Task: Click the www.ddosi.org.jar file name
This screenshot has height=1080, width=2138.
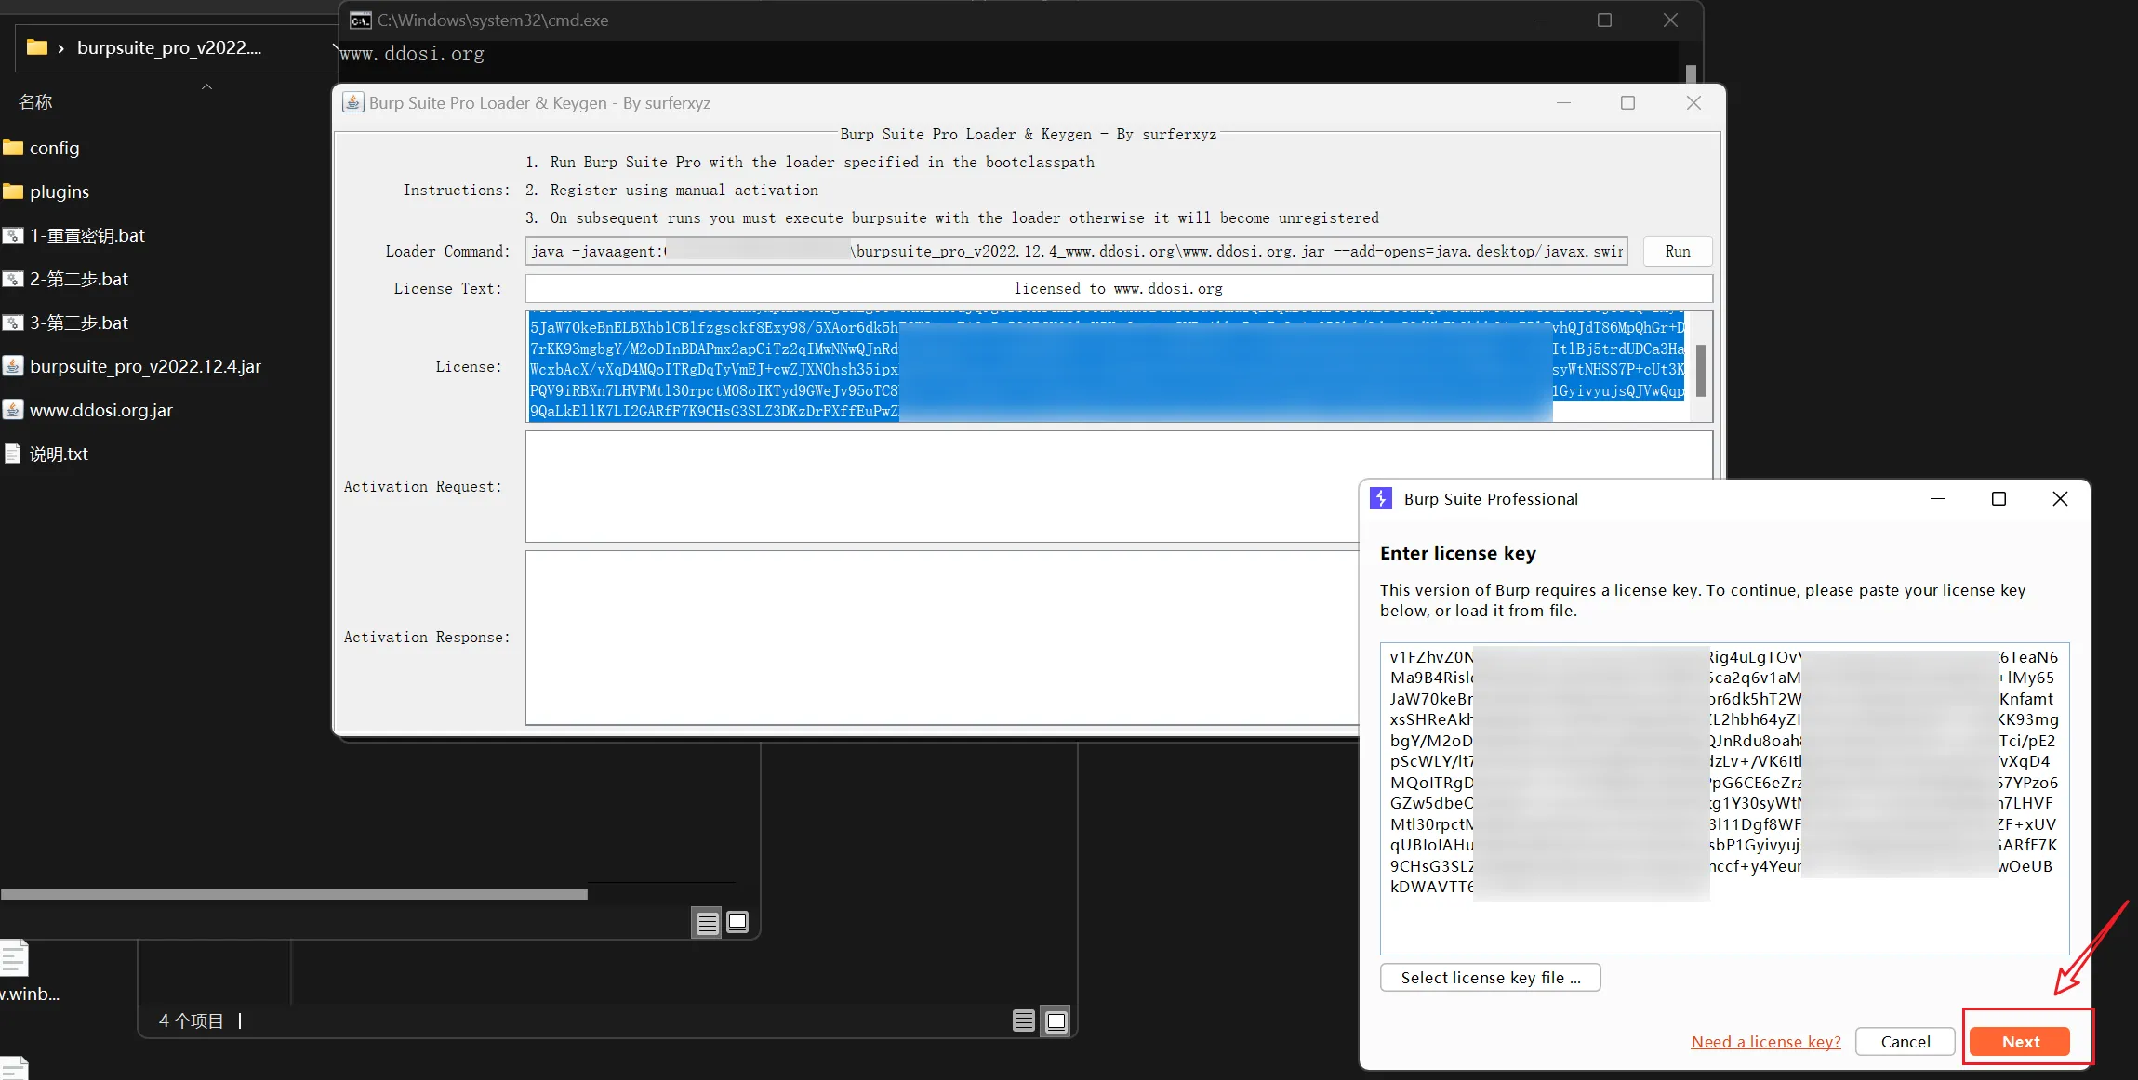Action: pyautogui.click(x=101, y=410)
